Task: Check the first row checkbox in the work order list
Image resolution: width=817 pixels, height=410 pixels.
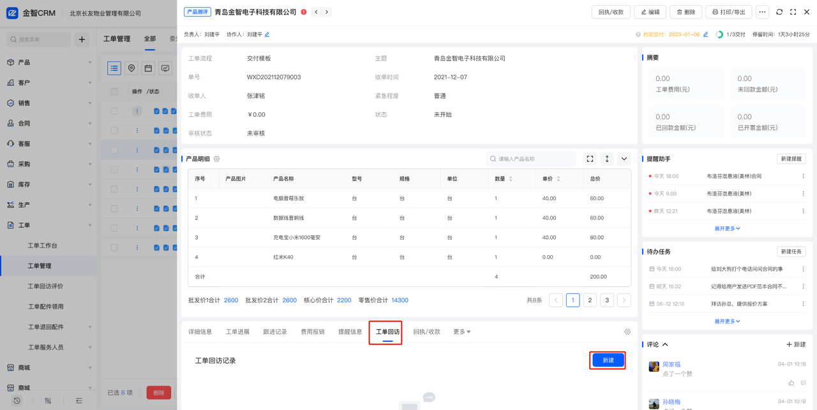Action: (114, 111)
